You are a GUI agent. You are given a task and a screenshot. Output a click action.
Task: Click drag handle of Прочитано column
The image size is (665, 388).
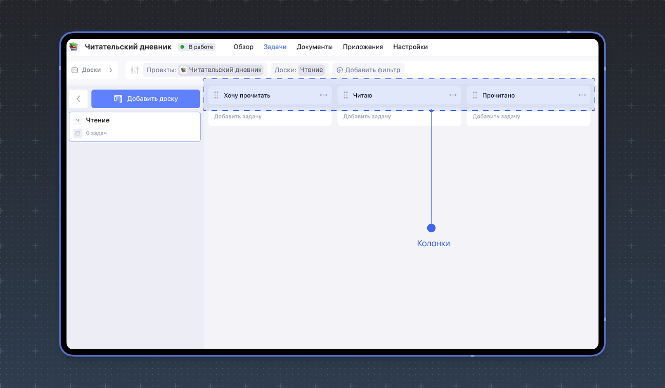click(475, 95)
